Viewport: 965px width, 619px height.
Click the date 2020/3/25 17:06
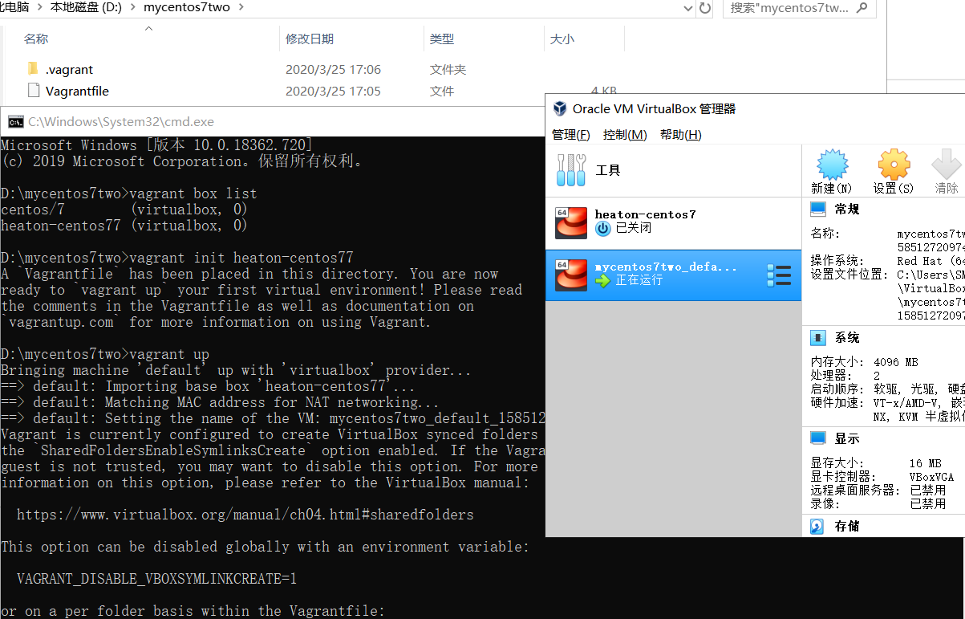coord(333,70)
